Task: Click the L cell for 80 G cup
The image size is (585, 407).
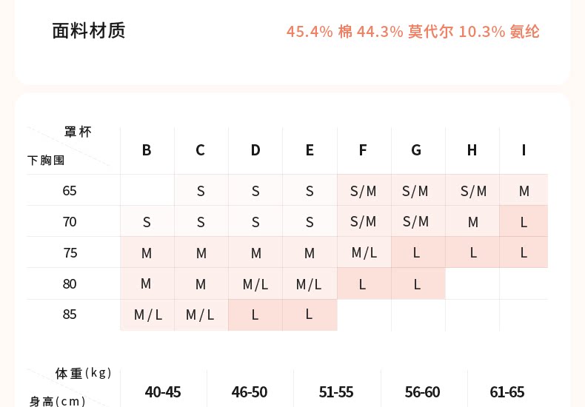Action: 417,283
